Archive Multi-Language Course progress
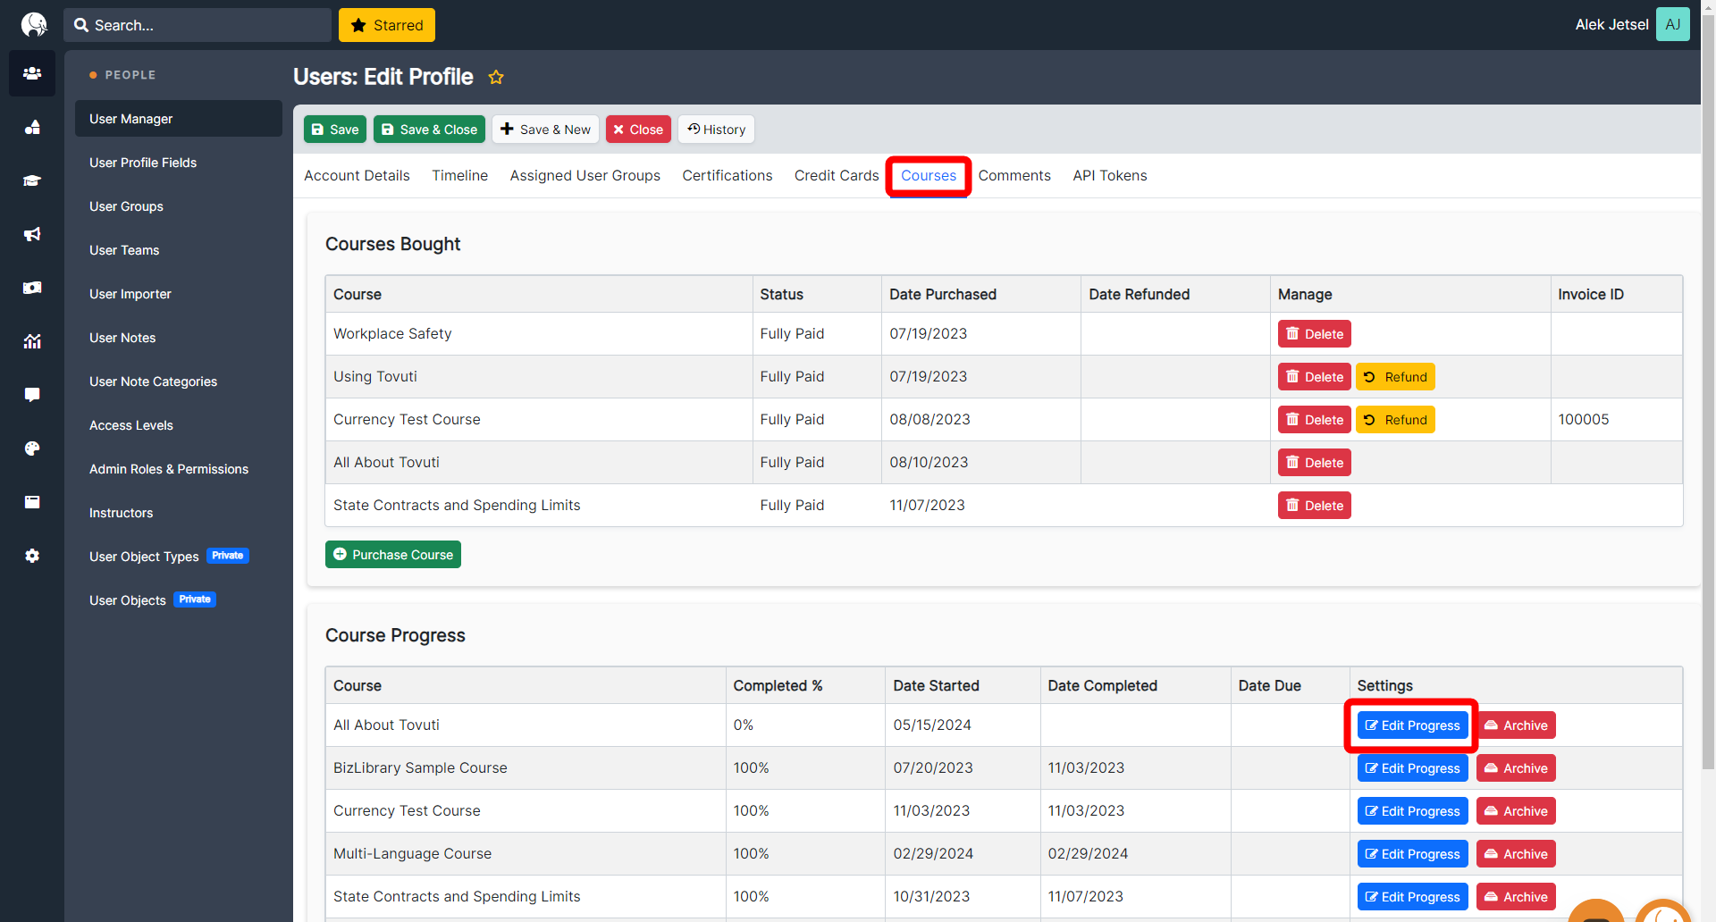 coord(1516,854)
